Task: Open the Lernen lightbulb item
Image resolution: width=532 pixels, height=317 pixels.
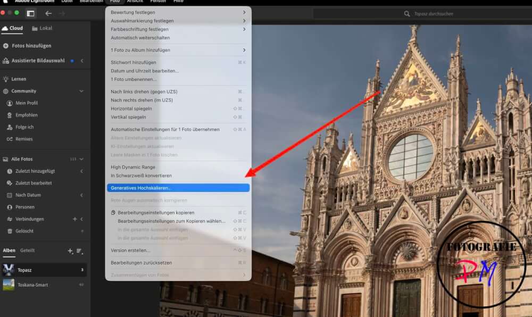Action: coord(6,79)
